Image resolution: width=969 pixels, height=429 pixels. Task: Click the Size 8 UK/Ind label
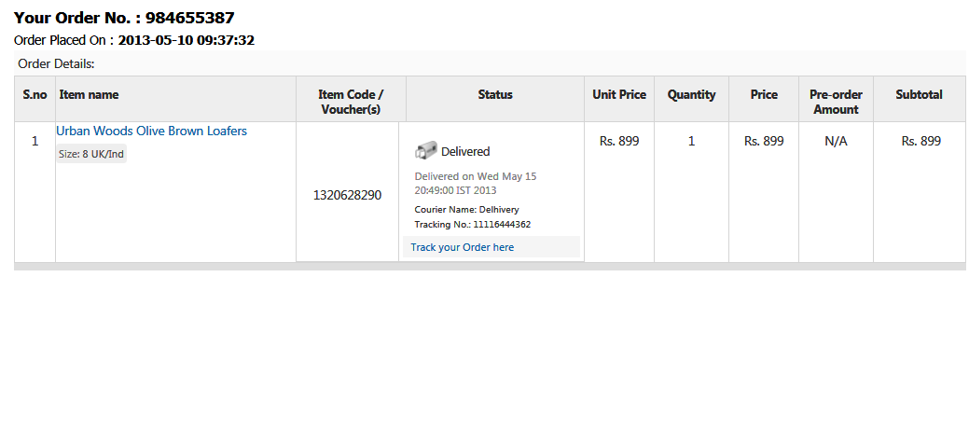pos(91,154)
